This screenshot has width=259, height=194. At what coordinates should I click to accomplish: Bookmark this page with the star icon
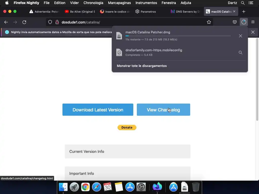[x=209, y=22]
